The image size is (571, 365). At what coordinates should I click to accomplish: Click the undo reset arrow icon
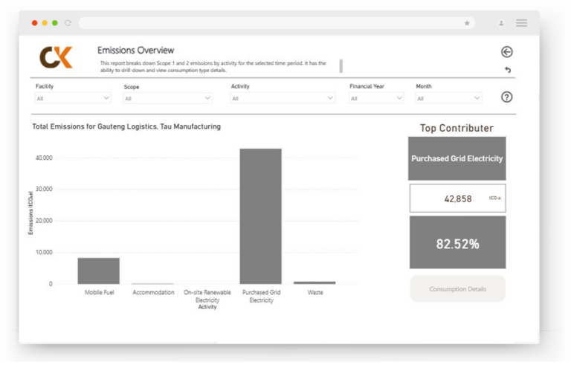pyautogui.click(x=508, y=70)
